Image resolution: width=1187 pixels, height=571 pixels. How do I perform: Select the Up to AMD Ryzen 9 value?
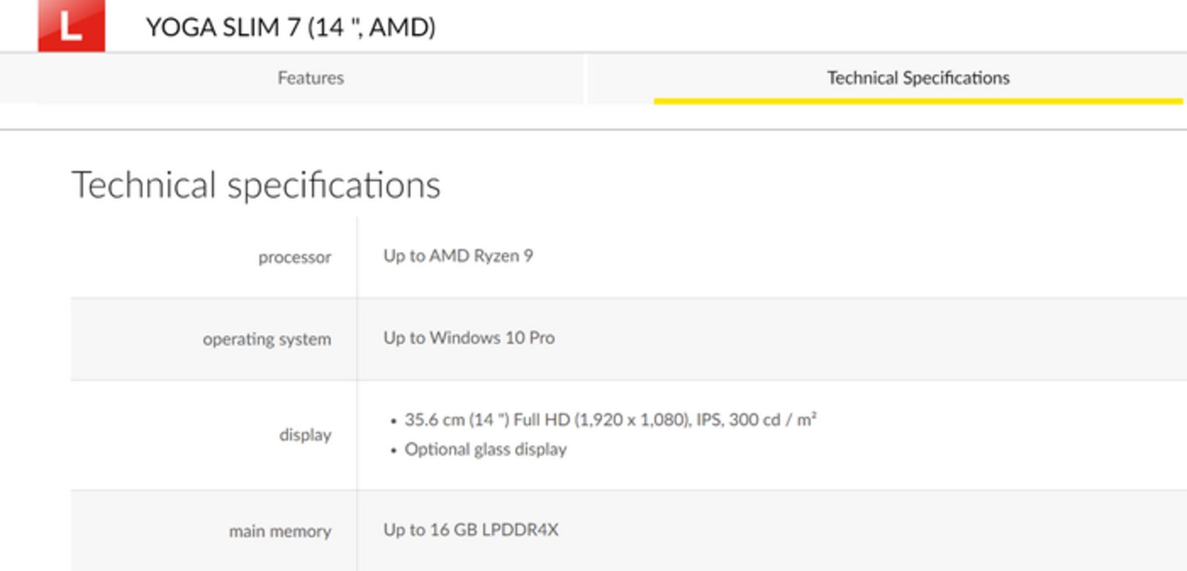coord(457,256)
